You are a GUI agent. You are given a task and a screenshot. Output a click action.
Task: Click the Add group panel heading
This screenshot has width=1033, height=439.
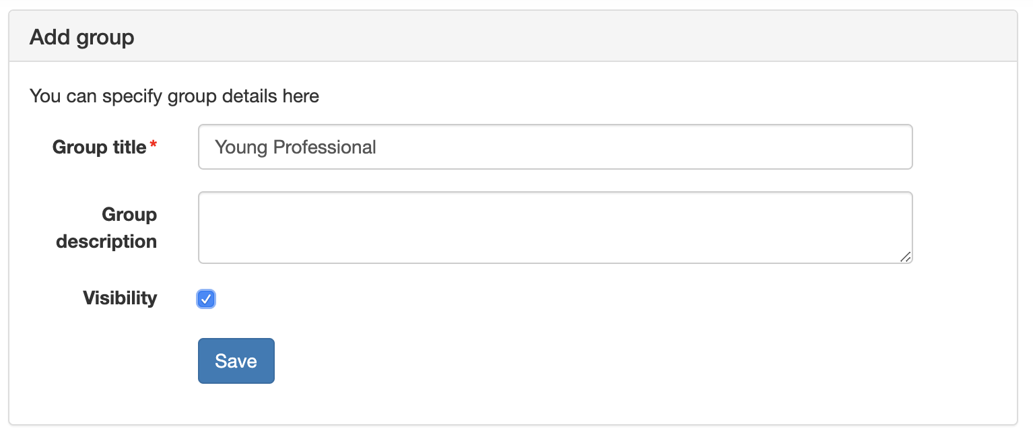click(81, 37)
